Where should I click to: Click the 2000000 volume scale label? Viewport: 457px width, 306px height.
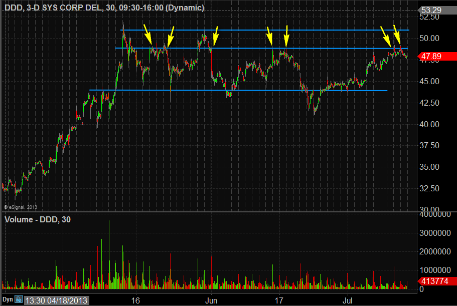[x=435, y=251]
